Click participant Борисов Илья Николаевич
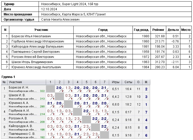 pos(31,36)
